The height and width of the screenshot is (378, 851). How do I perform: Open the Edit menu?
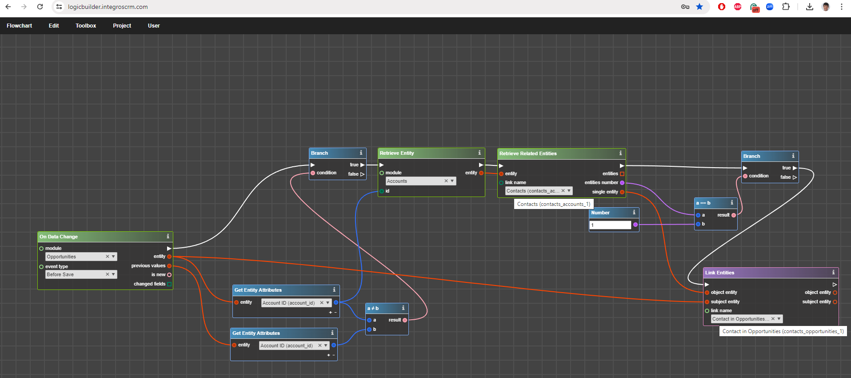[x=54, y=26]
